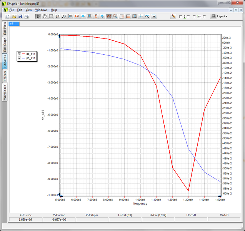245x231 pixels.
Task: Activate the hand pan tool
Action: click(45, 17)
